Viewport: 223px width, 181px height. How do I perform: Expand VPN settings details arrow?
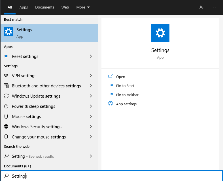[91, 76]
